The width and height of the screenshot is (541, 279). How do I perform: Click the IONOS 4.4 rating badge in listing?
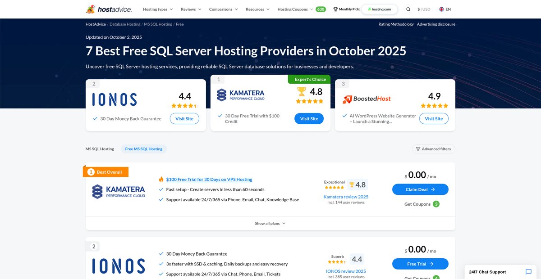click(357, 259)
